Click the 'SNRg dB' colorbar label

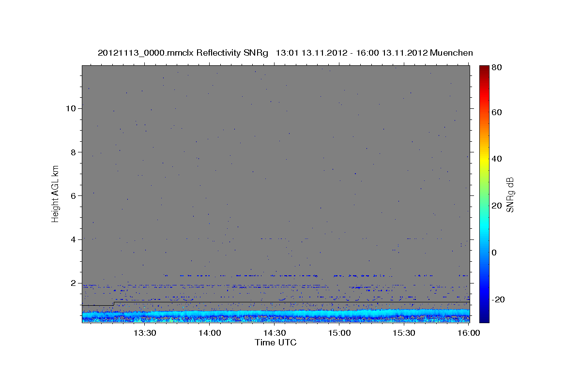(x=510, y=194)
